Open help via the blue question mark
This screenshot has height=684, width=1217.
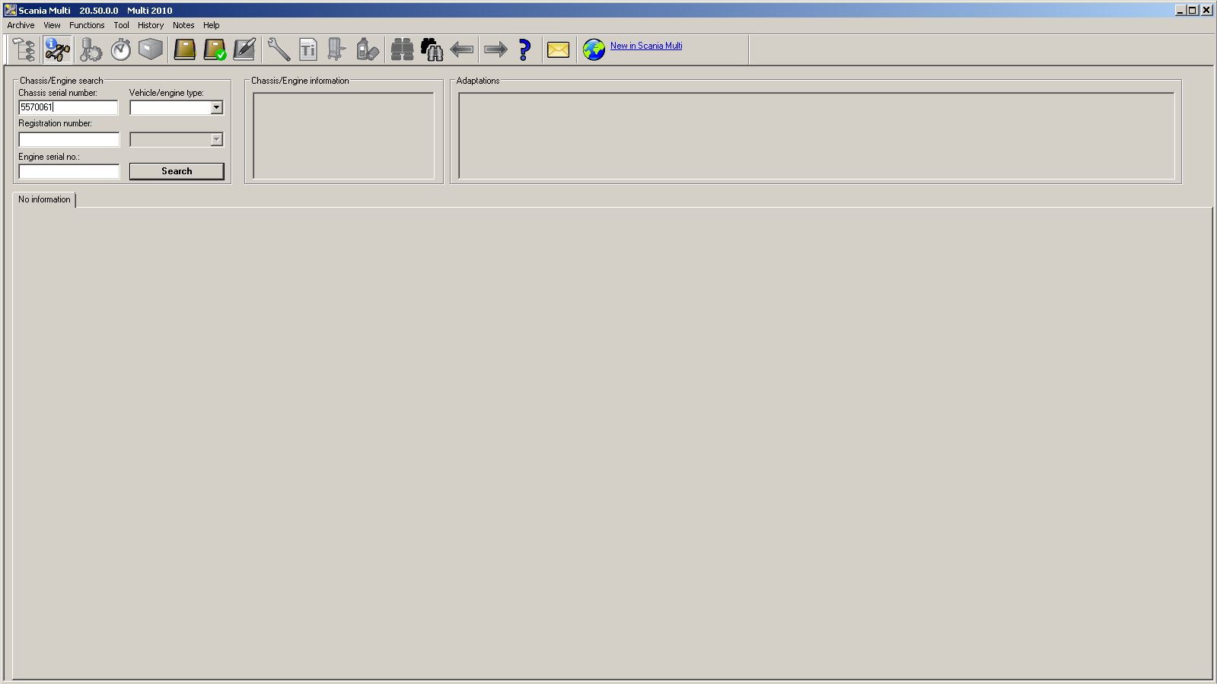pyautogui.click(x=524, y=49)
